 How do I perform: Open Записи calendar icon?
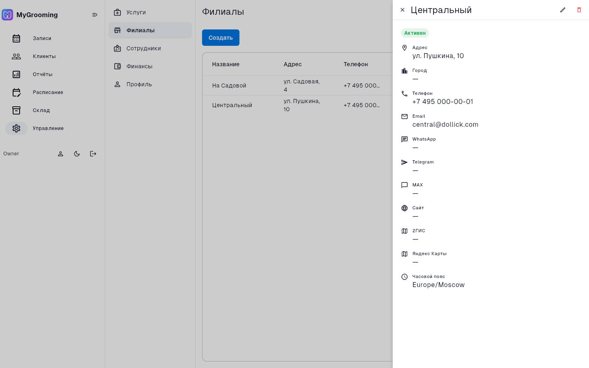tap(16, 38)
